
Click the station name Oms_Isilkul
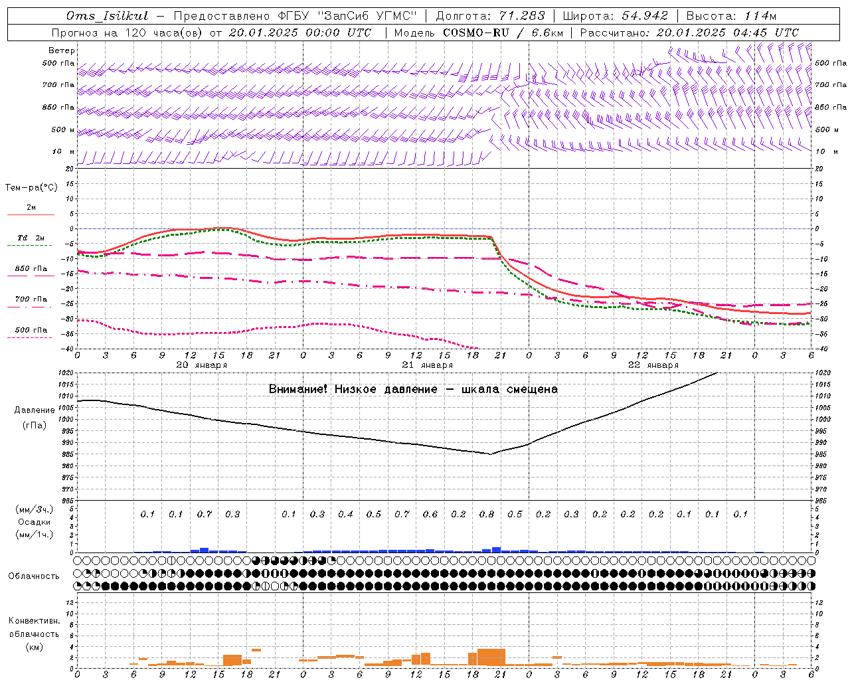108,16
